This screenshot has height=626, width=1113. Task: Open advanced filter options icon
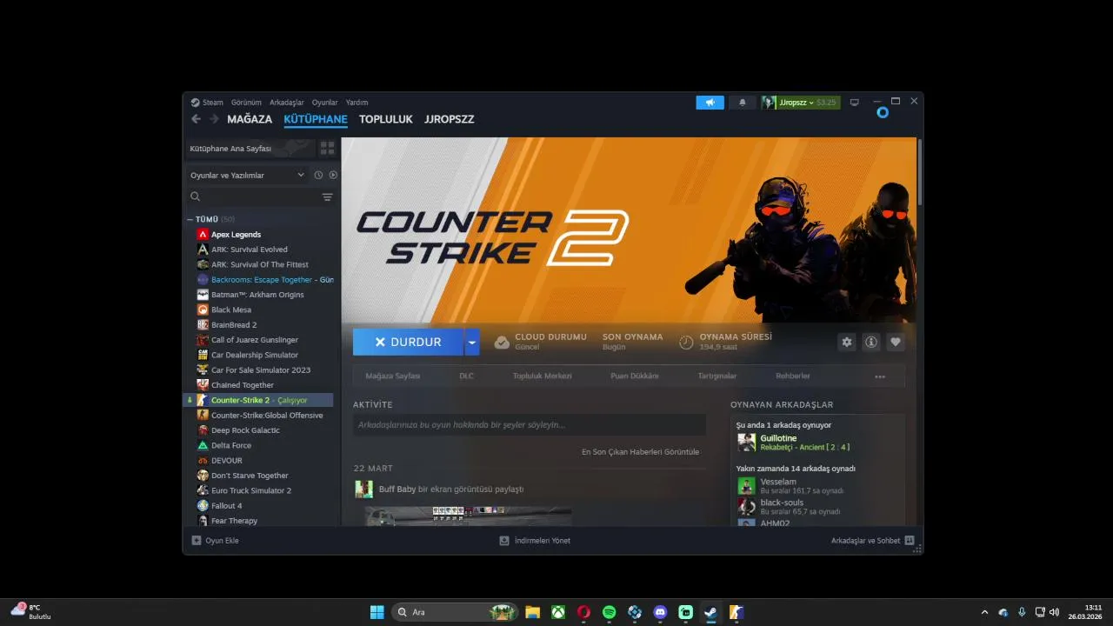click(328, 197)
